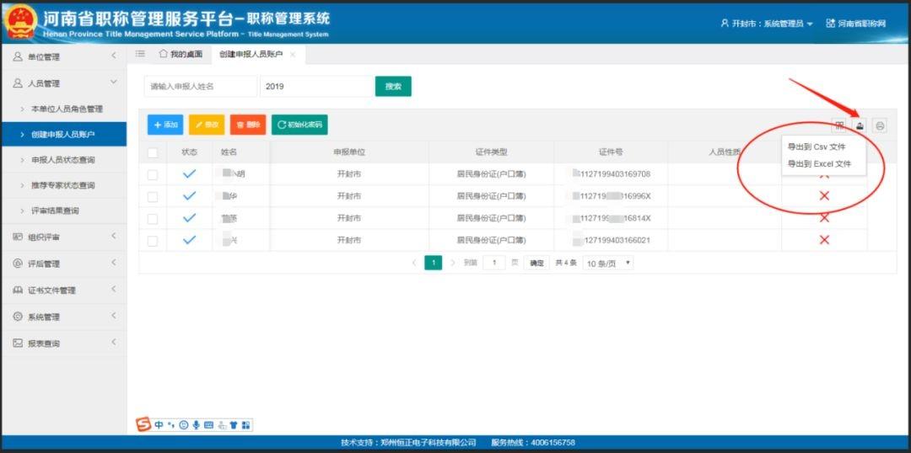Viewport: 911px width, 453px height.
Task: Click the green 搜索 button
Action: [x=393, y=87]
